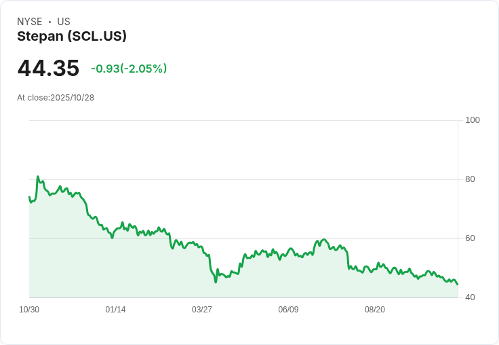The height and width of the screenshot is (345, 499).
Task: Click the 60 y-axis label
Action: pyautogui.click(x=470, y=238)
